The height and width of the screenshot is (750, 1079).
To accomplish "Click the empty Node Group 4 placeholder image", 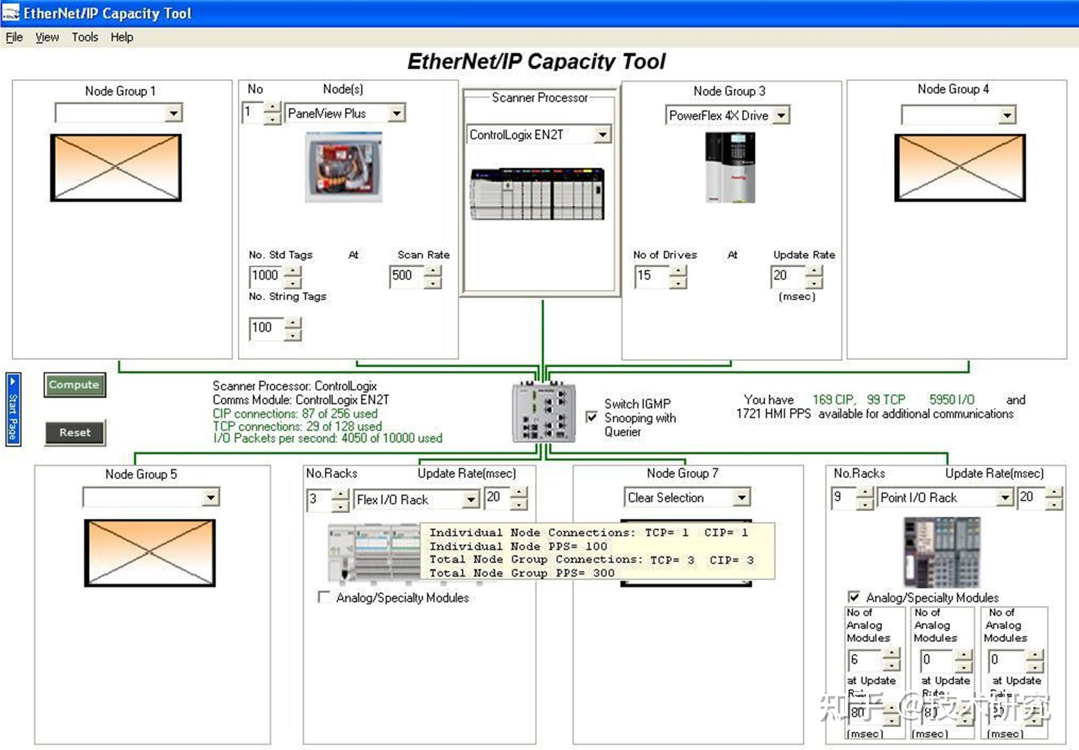I will tap(960, 167).
